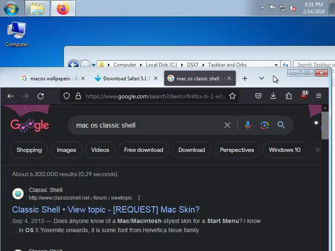Viewport: 335px width, 251px height.
Task: Click the Explorer search box
Action: pos(314,64)
